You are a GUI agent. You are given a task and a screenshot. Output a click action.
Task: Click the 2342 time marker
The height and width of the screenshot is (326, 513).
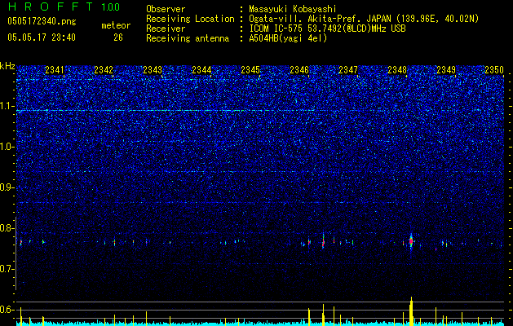click(104, 70)
